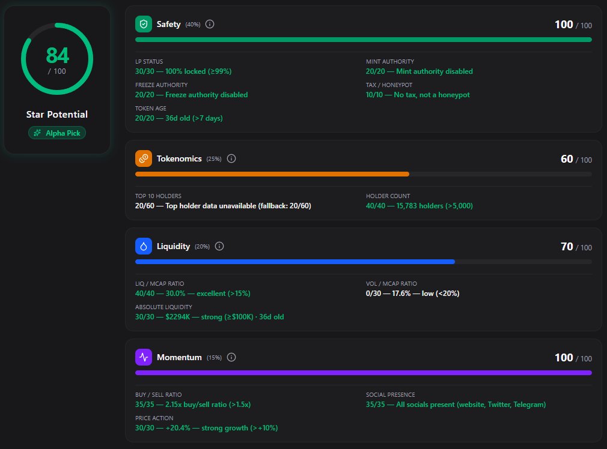Click the TAX / HONEYPOT label
The height and width of the screenshot is (449, 607).
[x=389, y=85]
